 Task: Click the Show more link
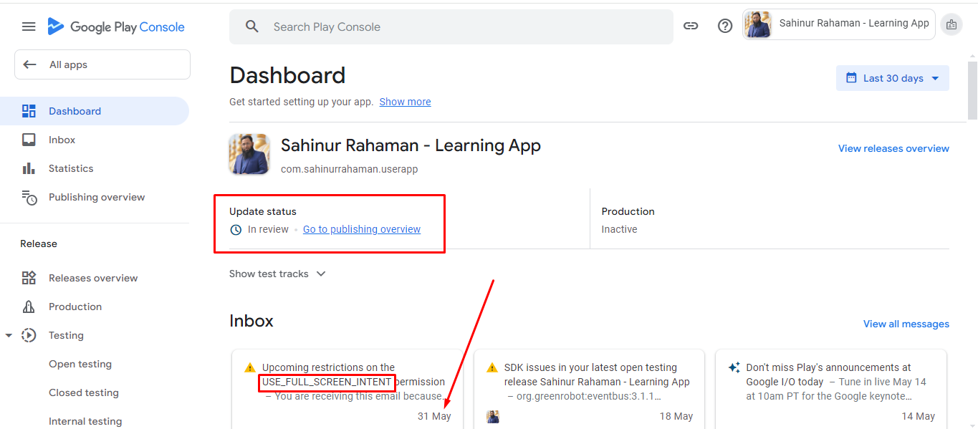coord(405,102)
